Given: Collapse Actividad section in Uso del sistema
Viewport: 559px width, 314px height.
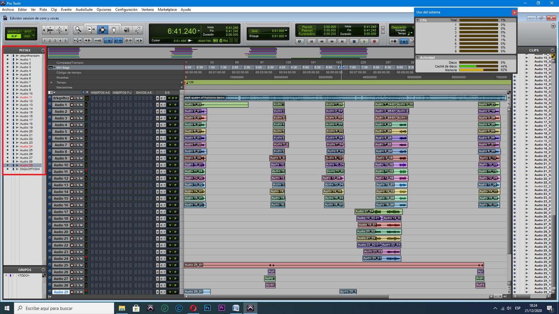Looking at the screenshot, I should [x=418, y=58].
